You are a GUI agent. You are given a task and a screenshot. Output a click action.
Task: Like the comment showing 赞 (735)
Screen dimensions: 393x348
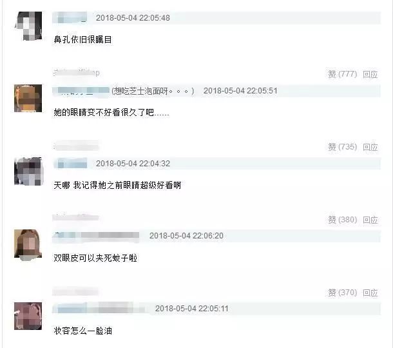(x=342, y=147)
